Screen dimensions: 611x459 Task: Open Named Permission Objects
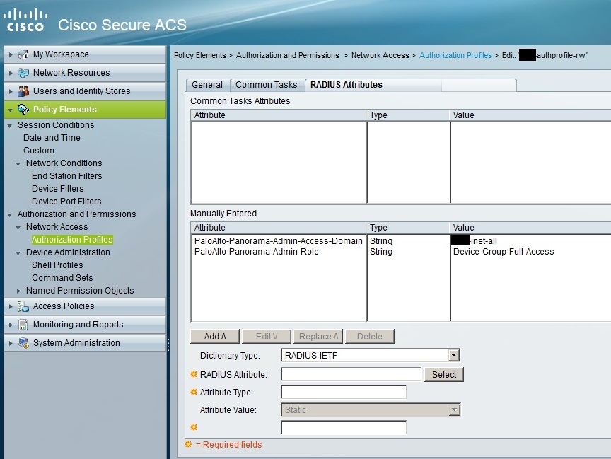pyautogui.click(x=80, y=291)
